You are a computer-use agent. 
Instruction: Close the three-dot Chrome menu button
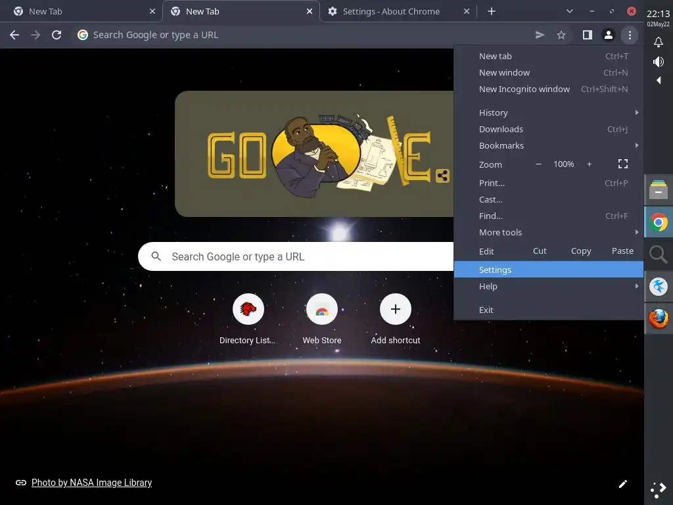pos(630,35)
